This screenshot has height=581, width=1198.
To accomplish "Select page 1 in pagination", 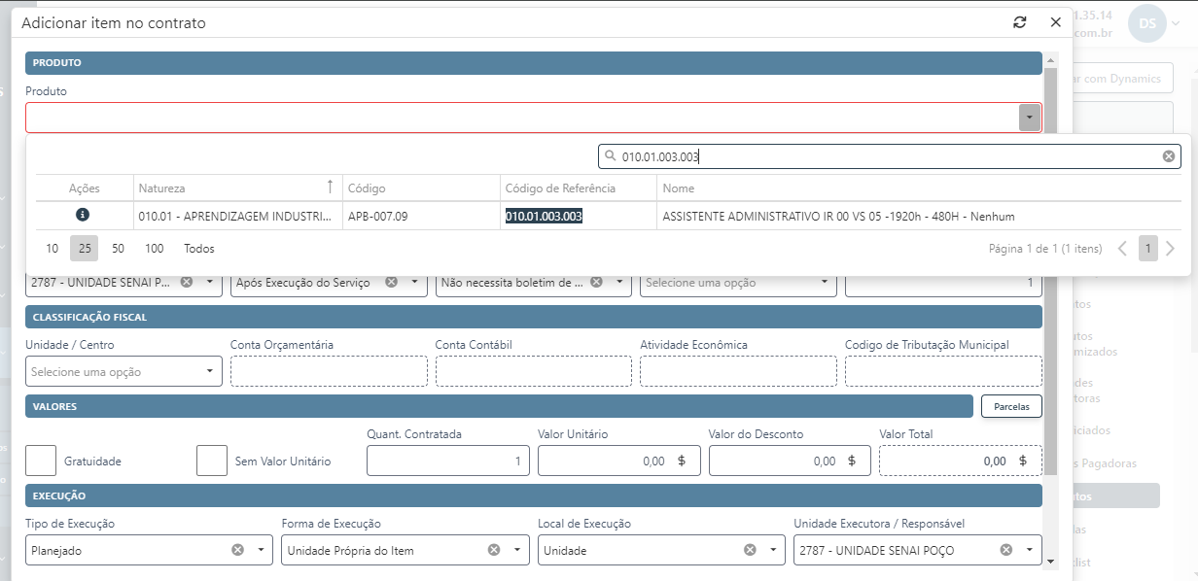I will coord(1147,249).
